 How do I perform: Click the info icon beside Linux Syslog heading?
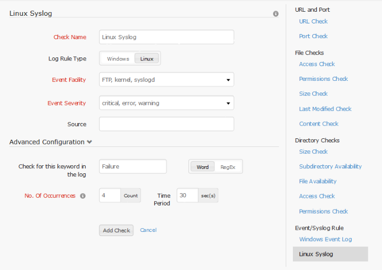click(276, 14)
